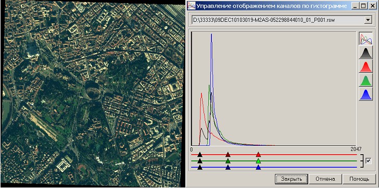Image resolution: width=379 pixels, height=188 pixels.
Task: Select the green channel midpoint marker
Action: (228, 161)
